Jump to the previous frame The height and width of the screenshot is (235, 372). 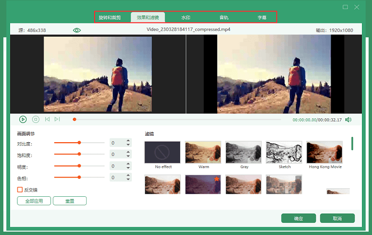[47, 119]
